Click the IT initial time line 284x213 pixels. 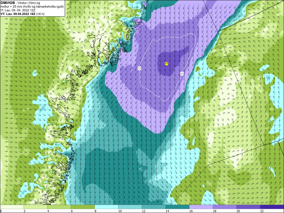18,10
